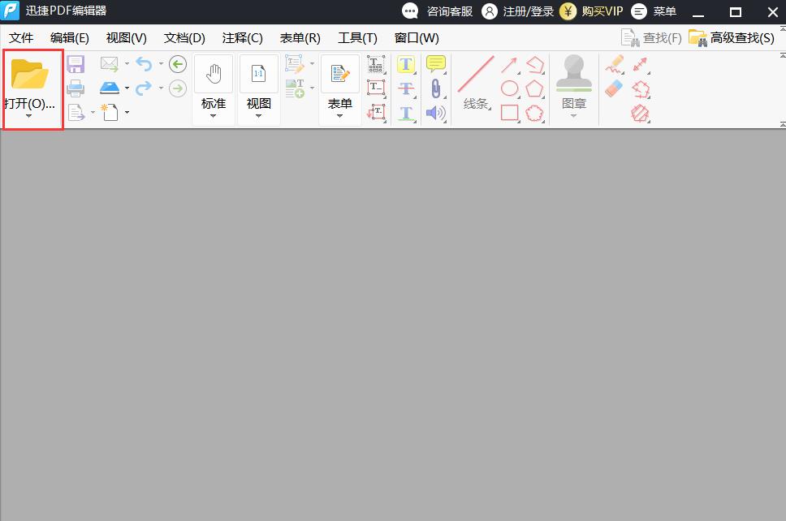Click the printer icon

click(x=76, y=88)
